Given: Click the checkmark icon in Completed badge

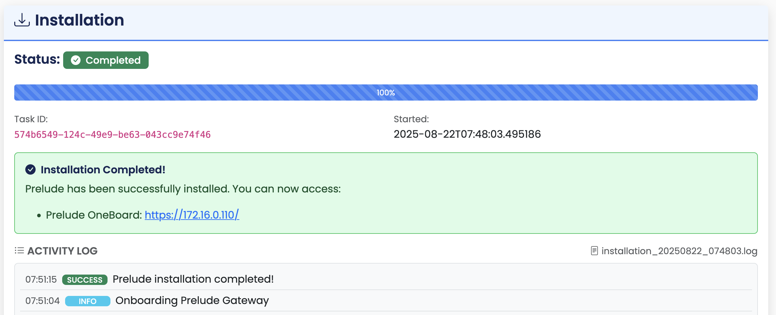Looking at the screenshot, I should click(x=76, y=60).
